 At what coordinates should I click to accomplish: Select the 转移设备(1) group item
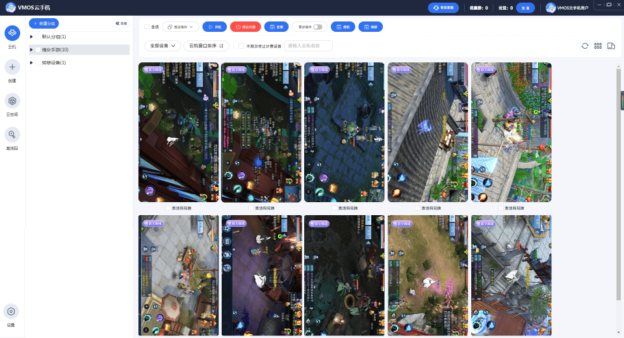54,62
